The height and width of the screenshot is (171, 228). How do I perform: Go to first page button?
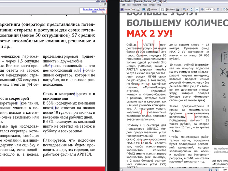210,170
